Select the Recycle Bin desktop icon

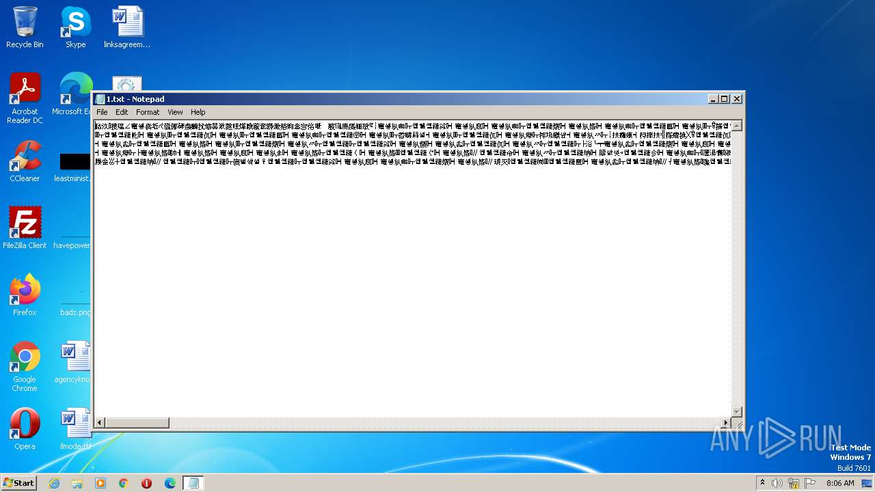pyautogui.click(x=25, y=27)
